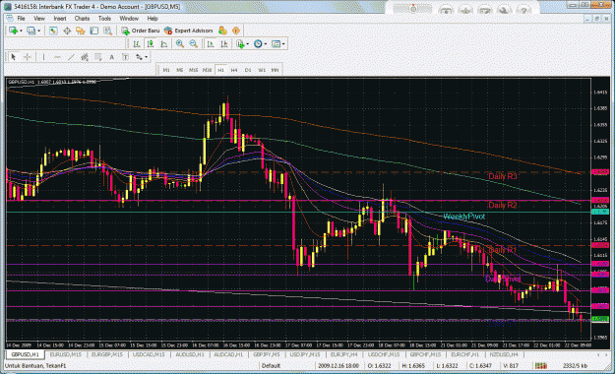Expand the new chart dropdown arrow
This screenshot has width=615, height=374.
pos(21,31)
